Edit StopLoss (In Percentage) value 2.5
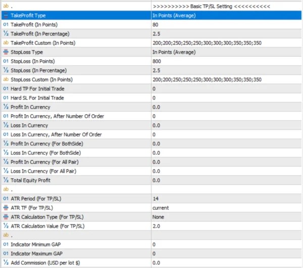This screenshot has height=268, width=303. coord(226,70)
